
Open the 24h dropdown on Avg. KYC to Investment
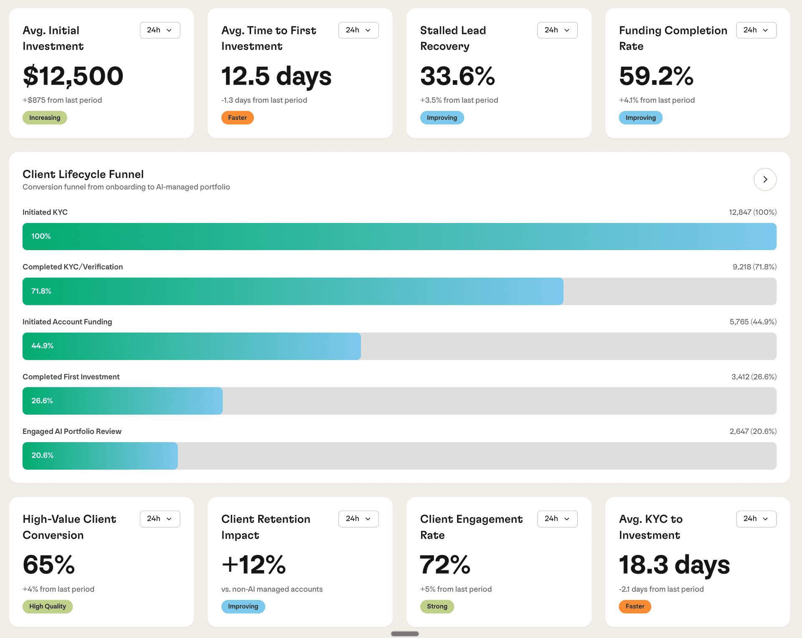756,519
